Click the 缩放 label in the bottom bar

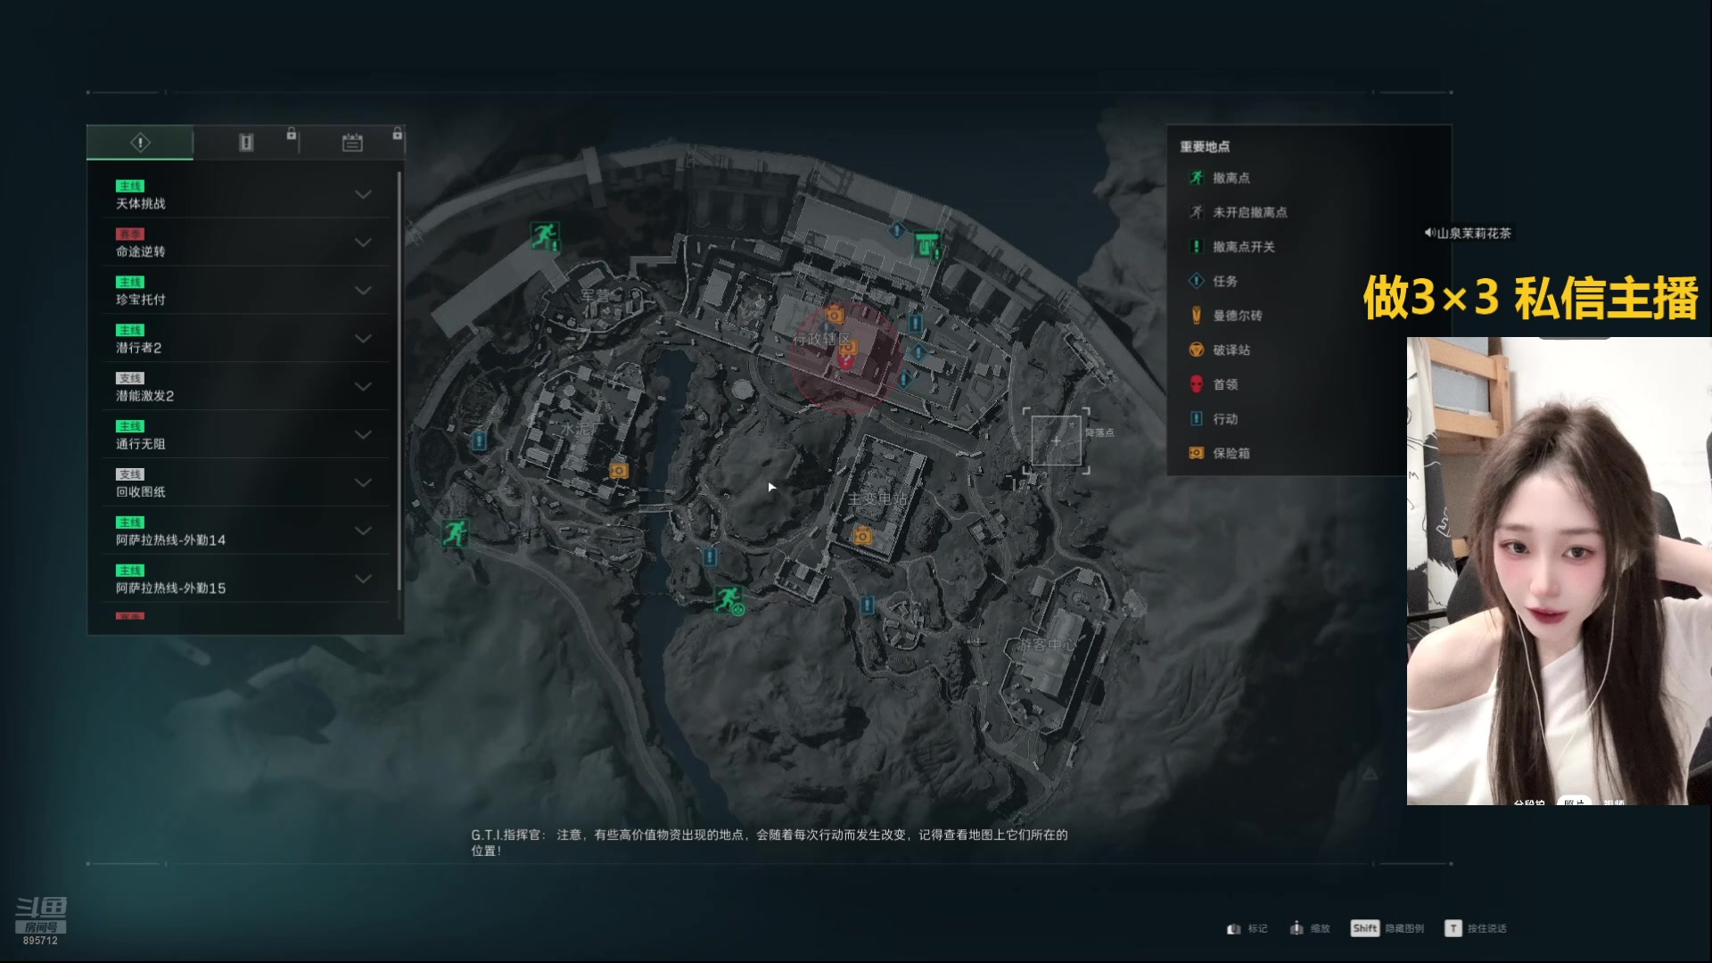[1320, 929]
